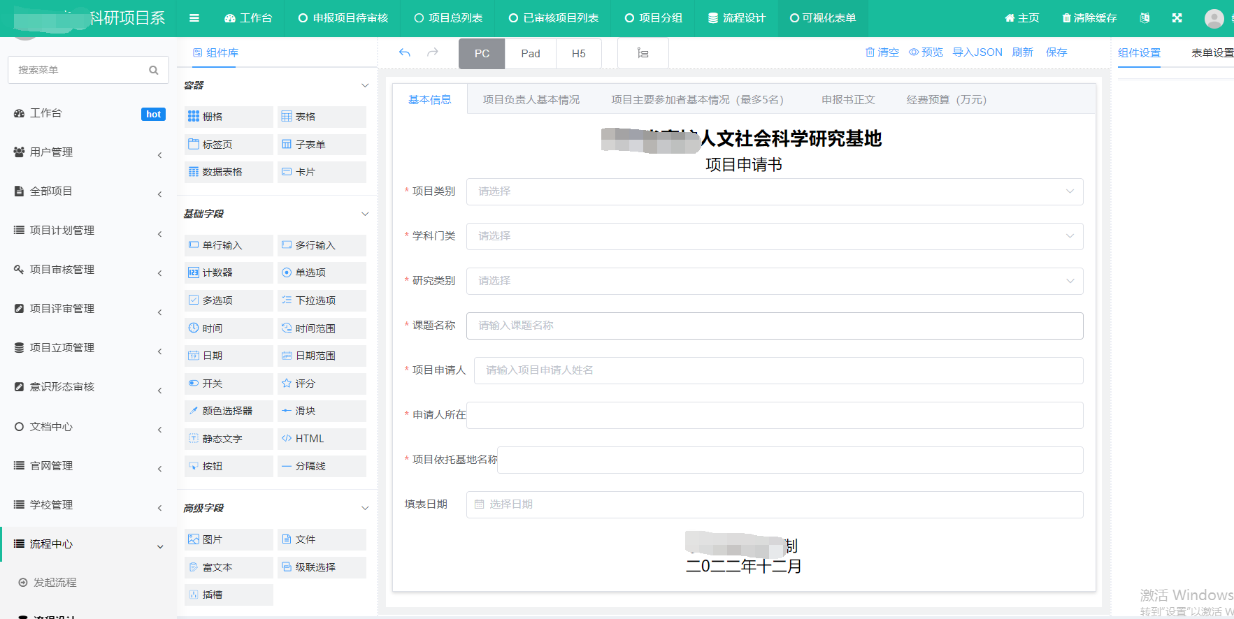The height and width of the screenshot is (619, 1234).
Task: Select the 栅格 grid component
Action: point(229,117)
